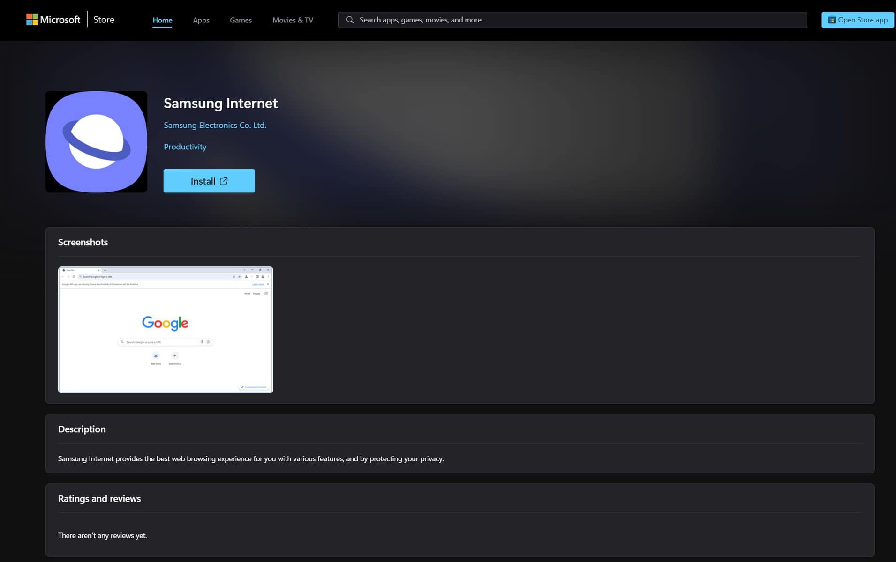Open the Home tab

[162, 20]
